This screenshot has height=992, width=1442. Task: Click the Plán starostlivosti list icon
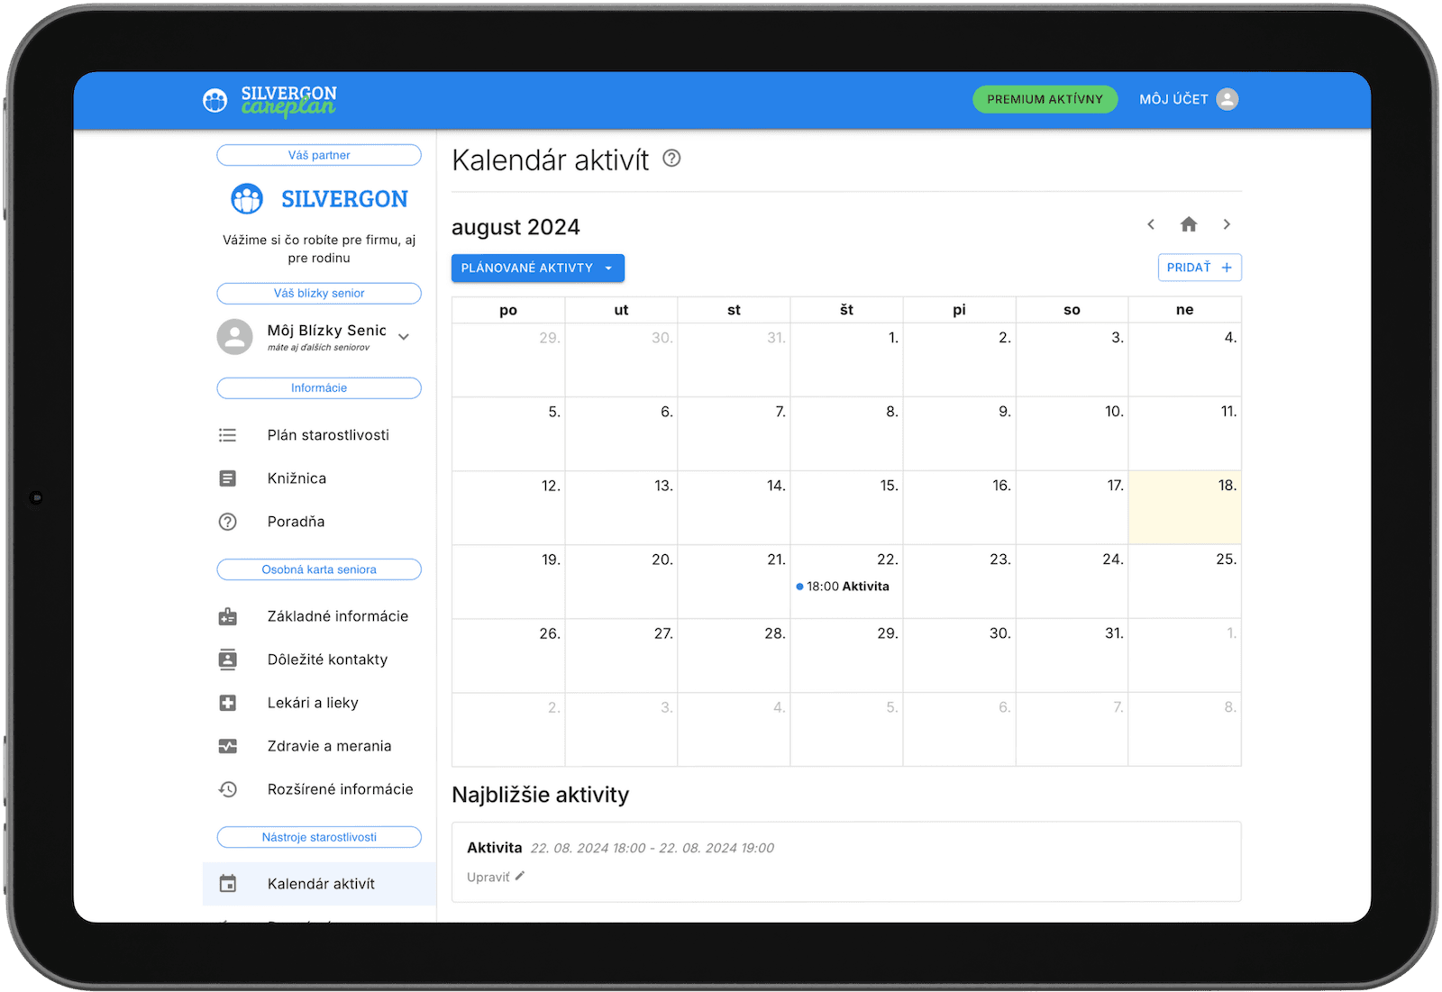coord(227,435)
